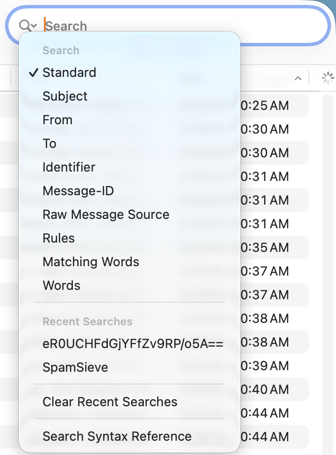
Task: Choose Rules search scope
Action: (x=59, y=238)
